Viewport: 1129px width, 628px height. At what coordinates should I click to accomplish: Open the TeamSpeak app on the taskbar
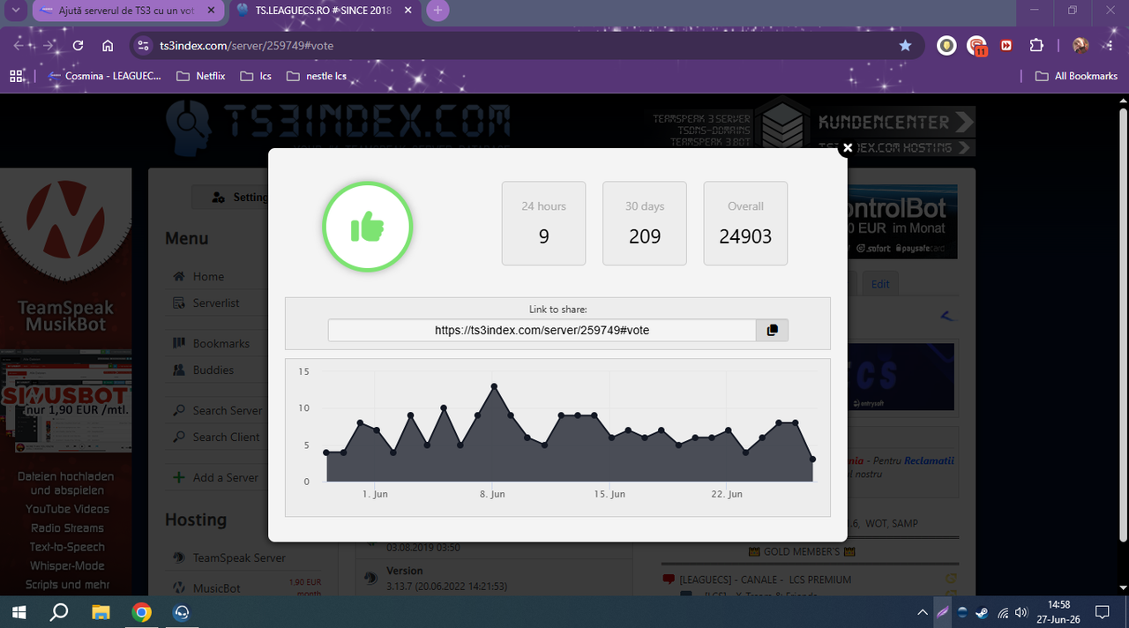(182, 611)
